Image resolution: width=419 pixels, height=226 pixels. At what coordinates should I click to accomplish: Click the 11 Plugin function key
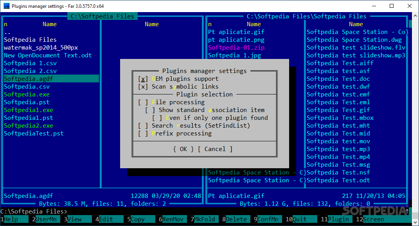point(336,219)
